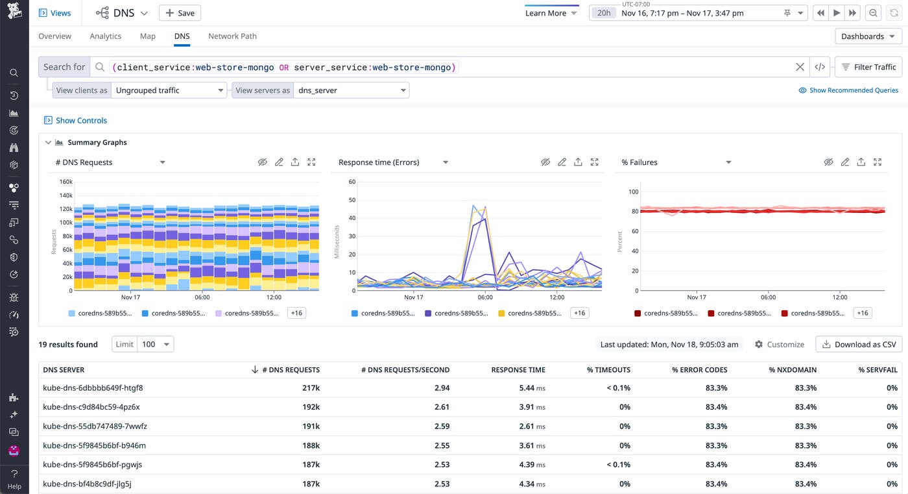Expand the % Failures graph to fullscreen
Screen dimensions: 908x494
tap(878, 162)
